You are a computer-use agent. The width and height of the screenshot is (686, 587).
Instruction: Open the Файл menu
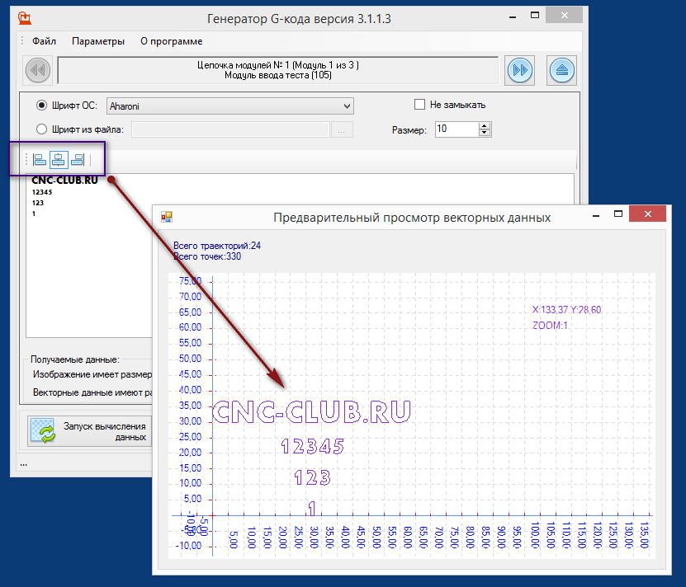click(44, 41)
